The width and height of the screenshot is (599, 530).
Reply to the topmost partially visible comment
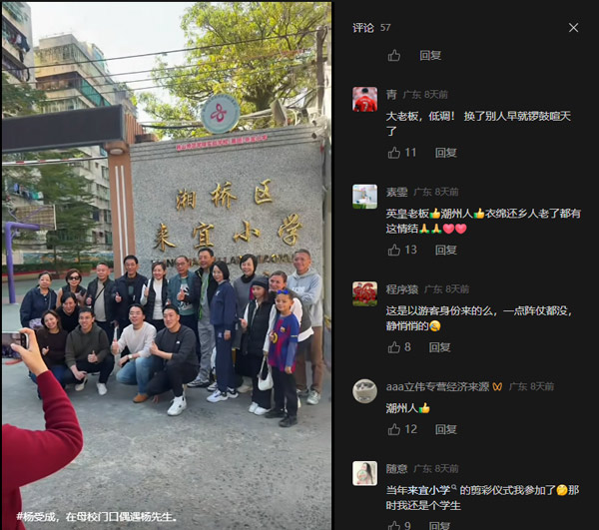(x=430, y=56)
